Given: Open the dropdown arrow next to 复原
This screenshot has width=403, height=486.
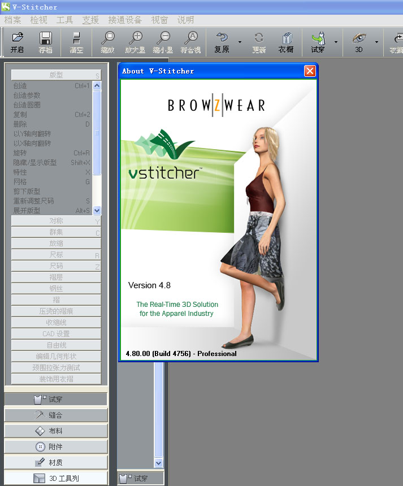Looking at the screenshot, I should coord(240,42).
